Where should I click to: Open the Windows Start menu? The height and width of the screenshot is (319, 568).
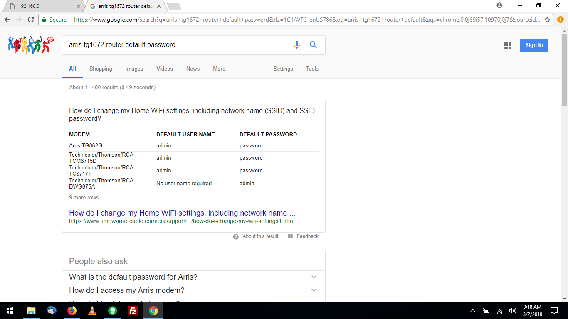(10, 311)
